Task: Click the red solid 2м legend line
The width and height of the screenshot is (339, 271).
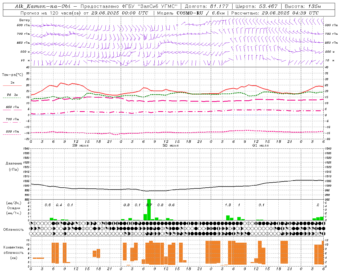Action: (12, 85)
